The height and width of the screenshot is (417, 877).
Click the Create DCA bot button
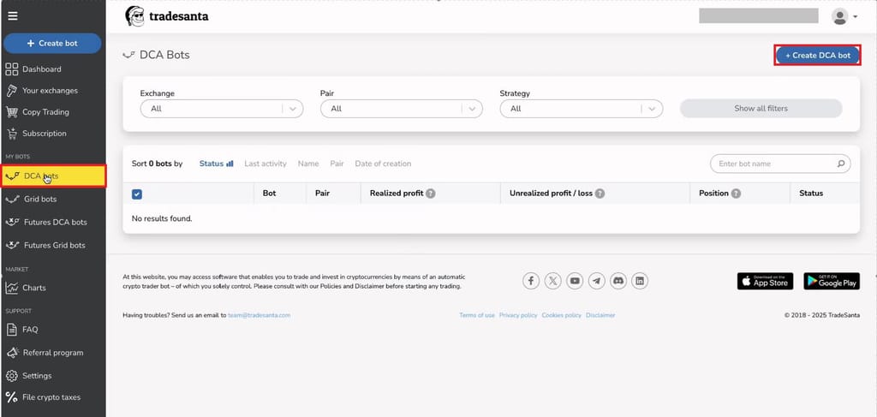click(818, 56)
